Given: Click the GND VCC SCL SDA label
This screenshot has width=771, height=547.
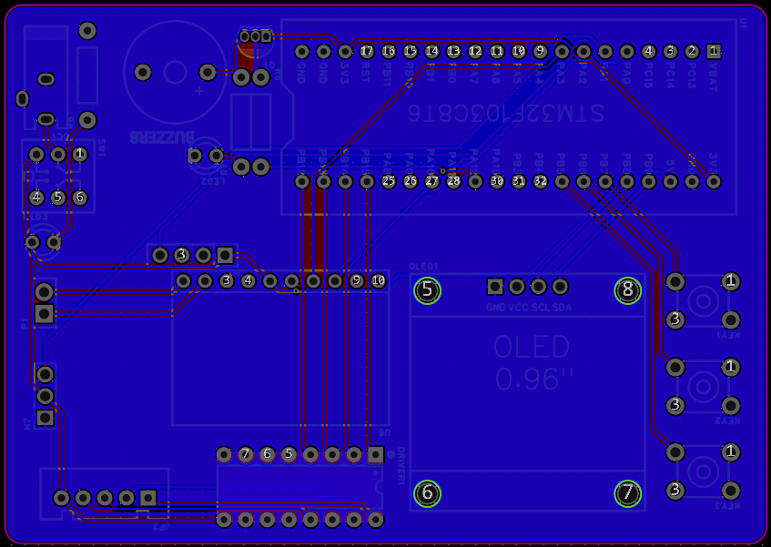Looking at the screenshot, I should [529, 309].
